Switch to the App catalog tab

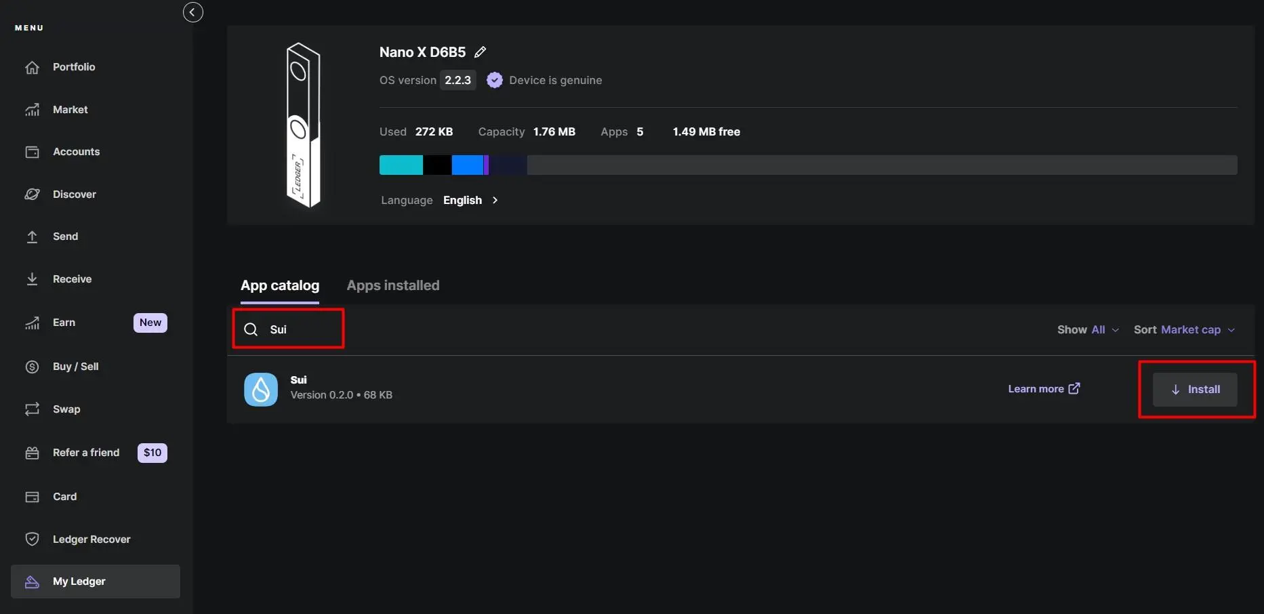coord(280,285)
